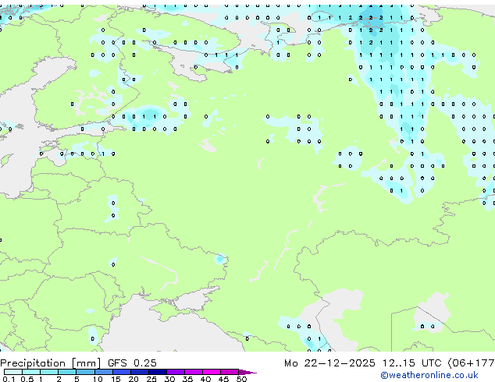Screen dimensions: 495x382
Task: Click the 0.1–0.5 mm legend color cell
Action: (x=13, y=372)
